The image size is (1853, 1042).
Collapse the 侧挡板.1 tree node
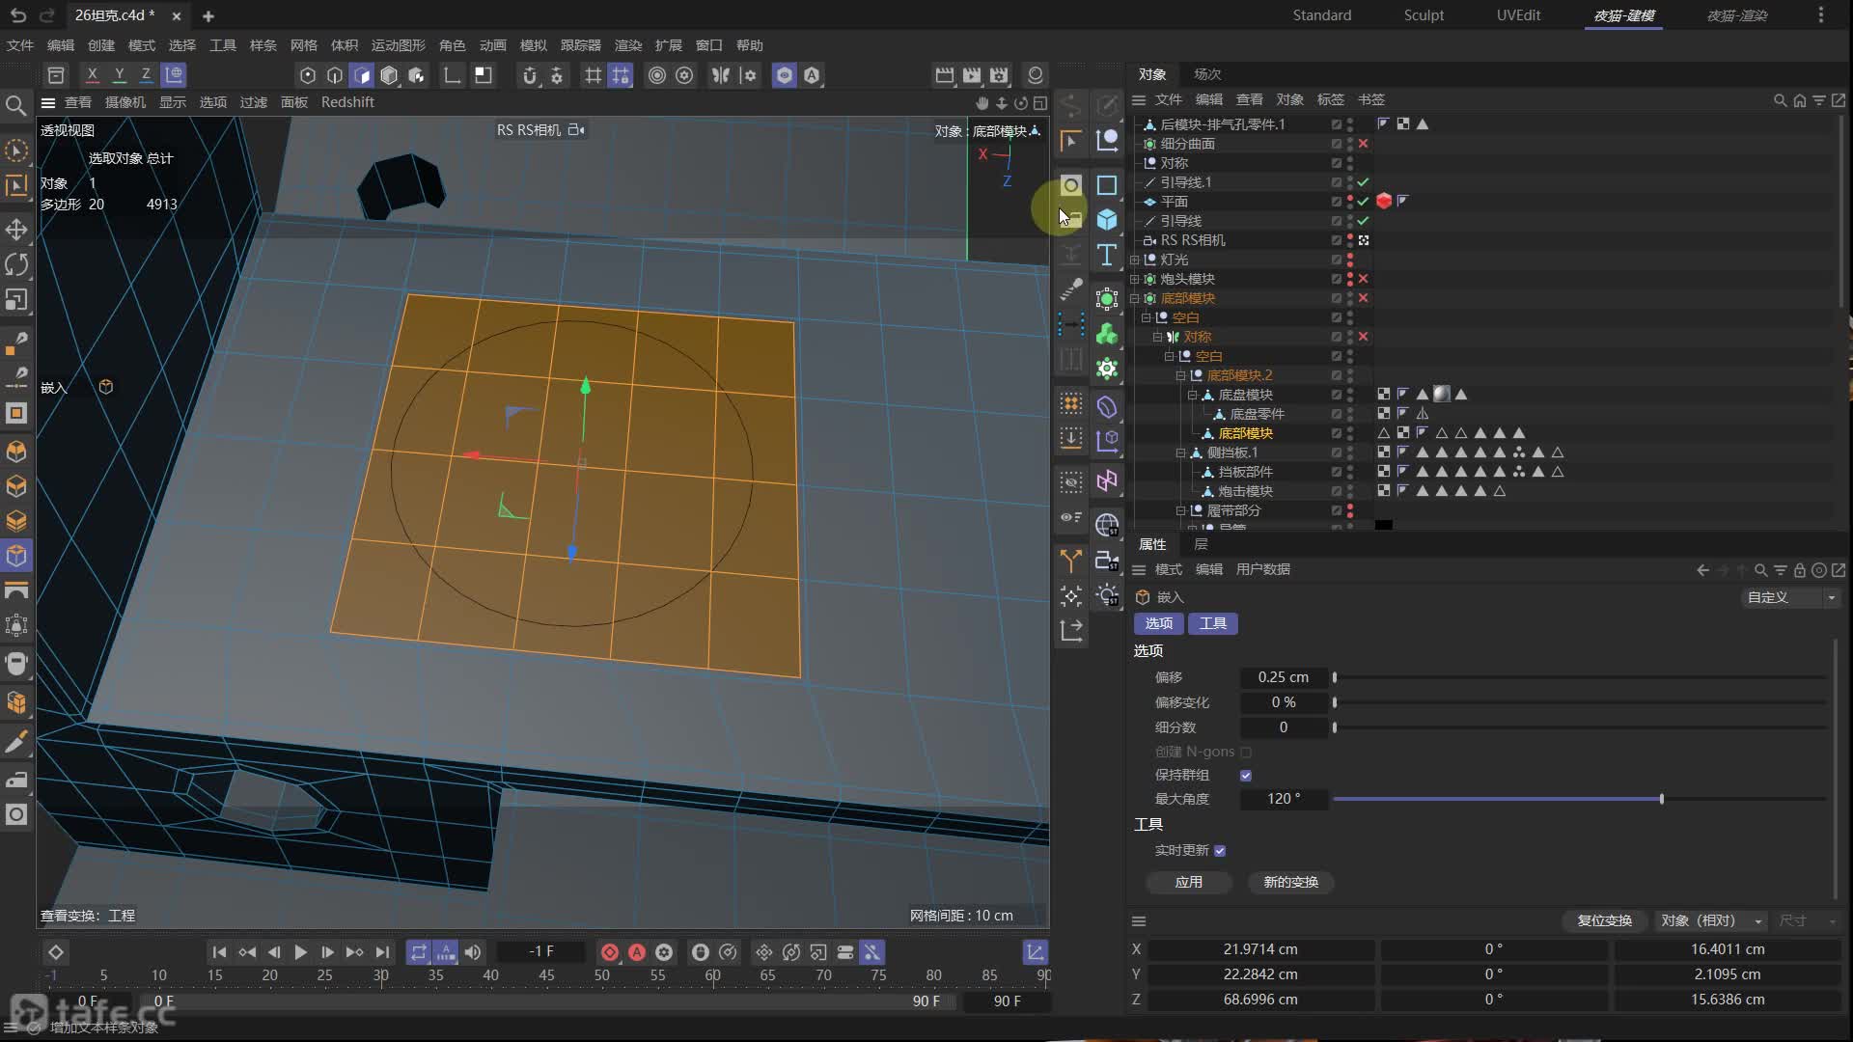click(1180, 452)
